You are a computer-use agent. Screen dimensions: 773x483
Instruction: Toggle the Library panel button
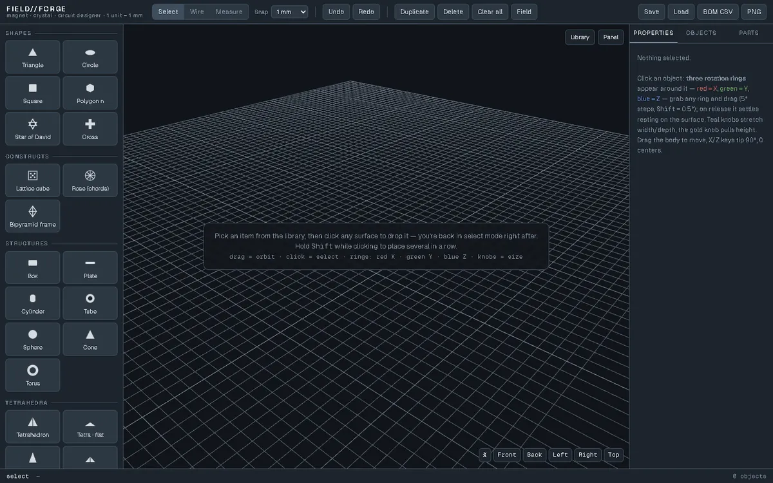pyautogui.click(x=580, y=37)
